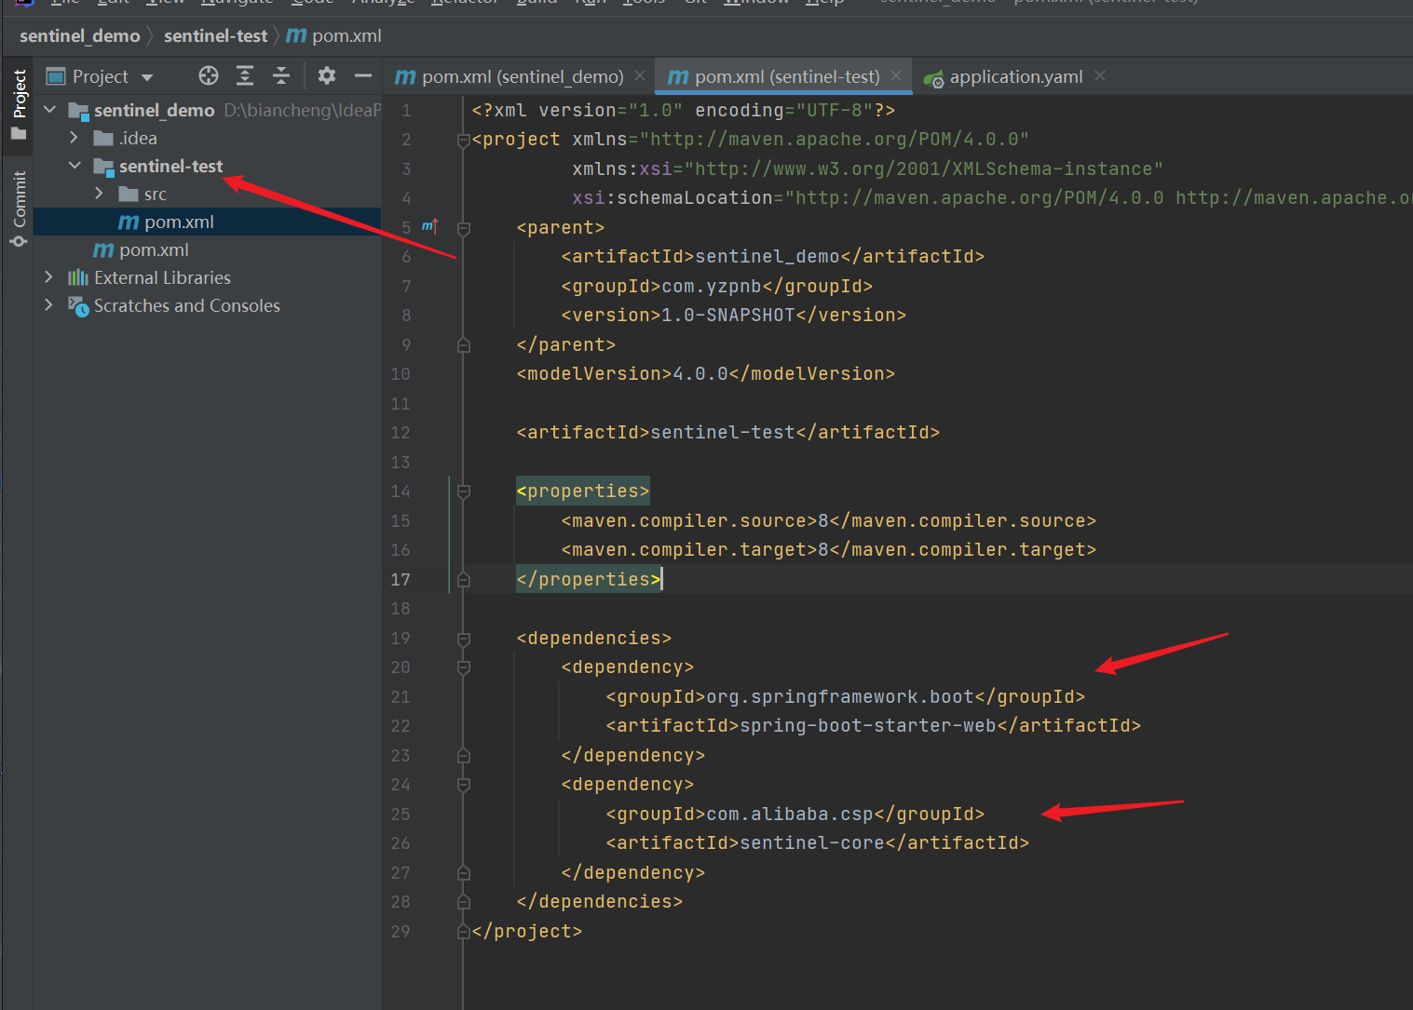Click maven.compiler.source line
This screenshot has width=1413, height=1010.
click(x=829, y=520)
